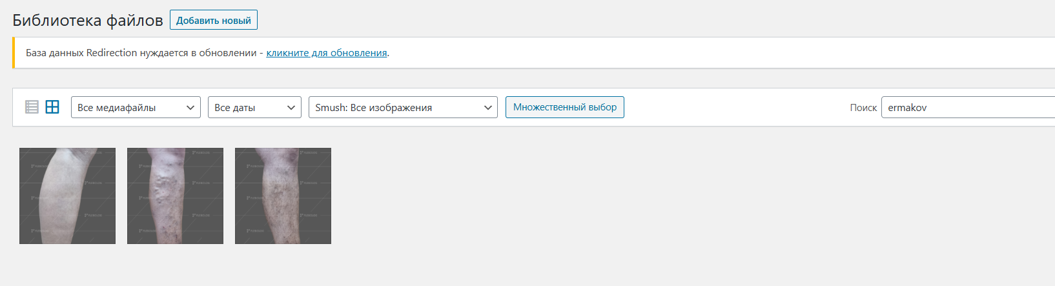Focus the search field containing ermakov
Screen dimensions: 1055x286
pos(968,108)
